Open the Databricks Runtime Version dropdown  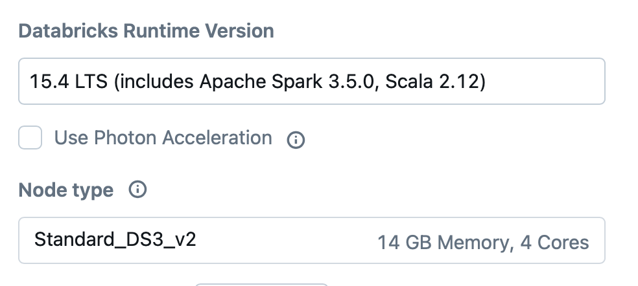(311, 82)
